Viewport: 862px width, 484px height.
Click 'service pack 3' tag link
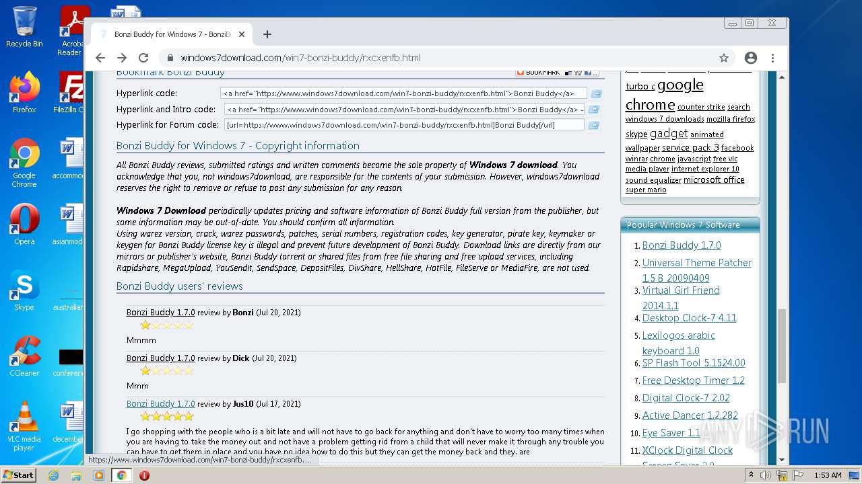[690, 147]
